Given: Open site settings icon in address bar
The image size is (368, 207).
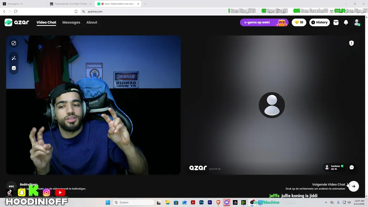Looking at the screenshot, I should point(84,11).
